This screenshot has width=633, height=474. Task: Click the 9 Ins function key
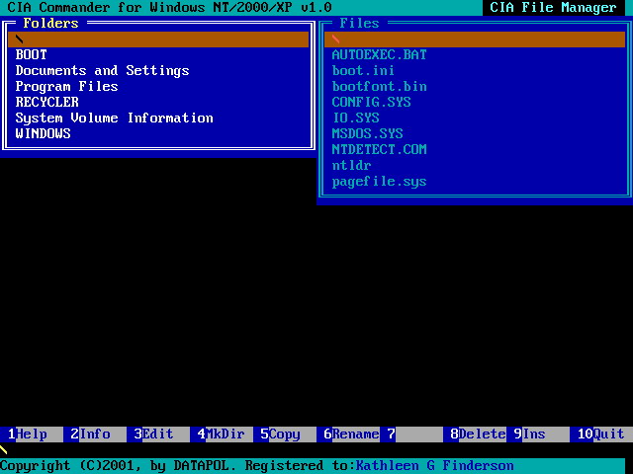tap(538, 434)
